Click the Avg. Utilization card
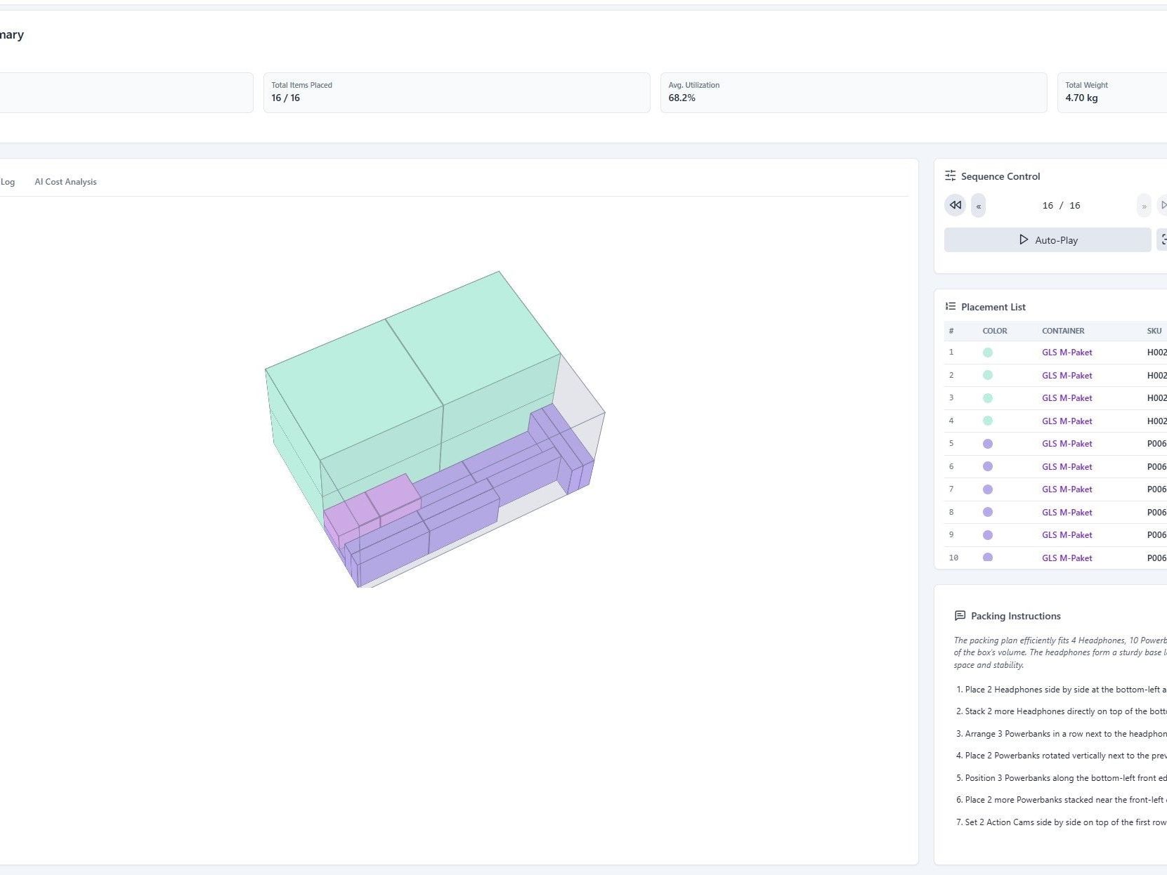 click(854, 93)
